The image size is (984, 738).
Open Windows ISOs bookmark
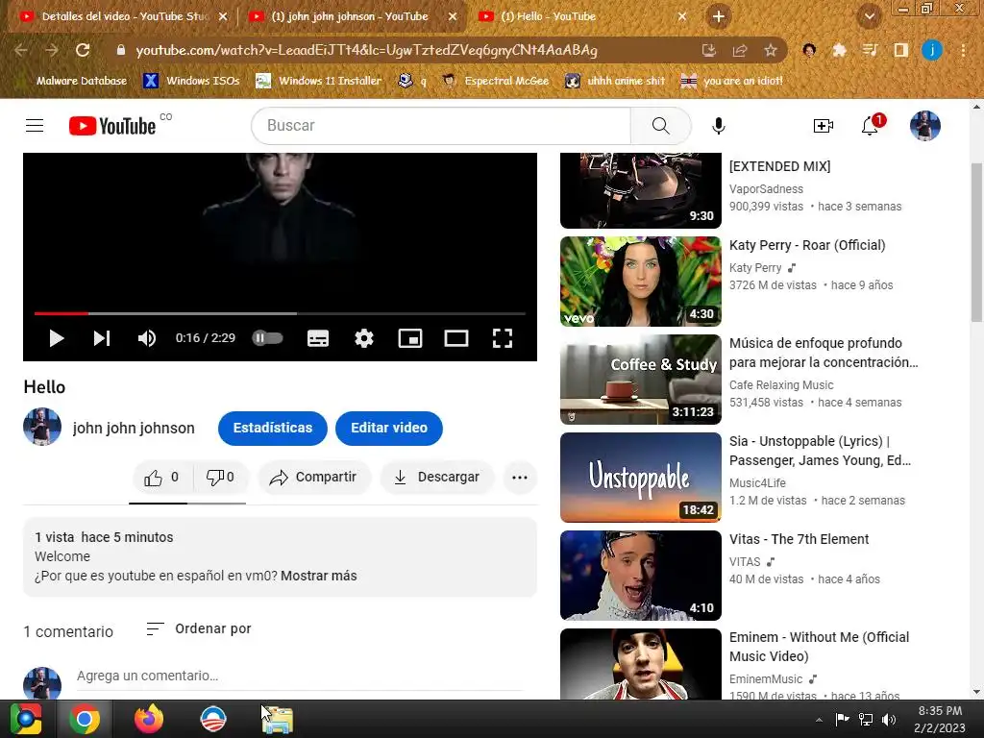point(191,81)
